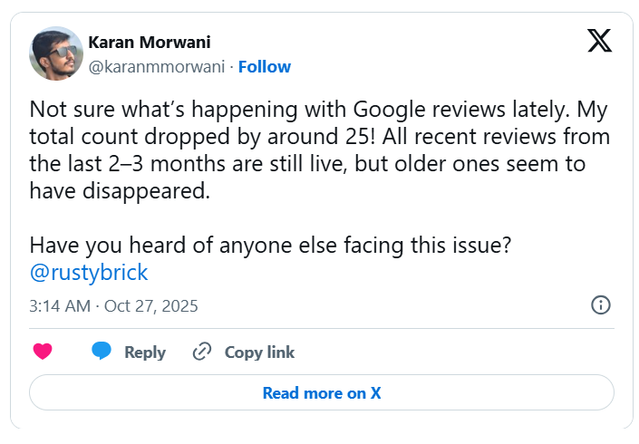This screenshot has height=444, width=639.
Task: Open the @rustybrick mention
Action: pyautogui.click(x=88, y=271)
